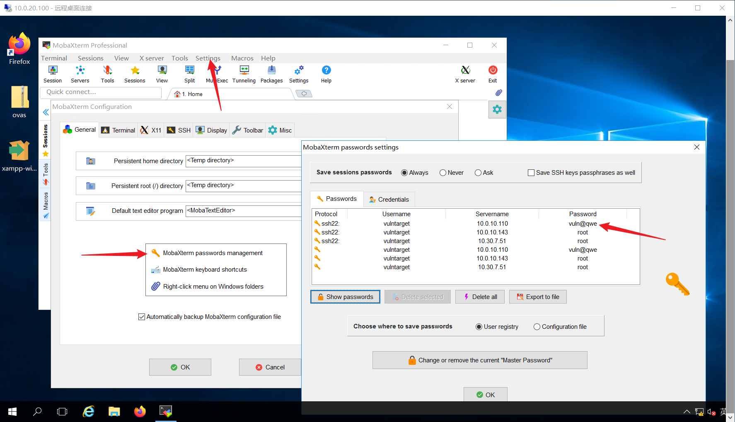Click the Show passwords button
This screenshot has height=422, width=735.
345,297
